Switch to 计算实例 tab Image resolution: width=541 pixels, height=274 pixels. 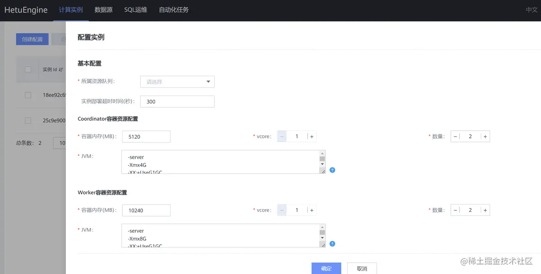(x=71, y=9)
